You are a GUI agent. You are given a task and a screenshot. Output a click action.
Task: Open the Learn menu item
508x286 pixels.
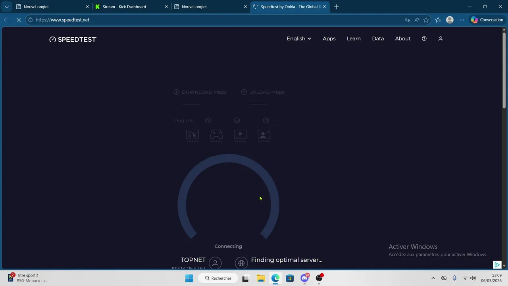pyautogui.click(x=354, y=39)
